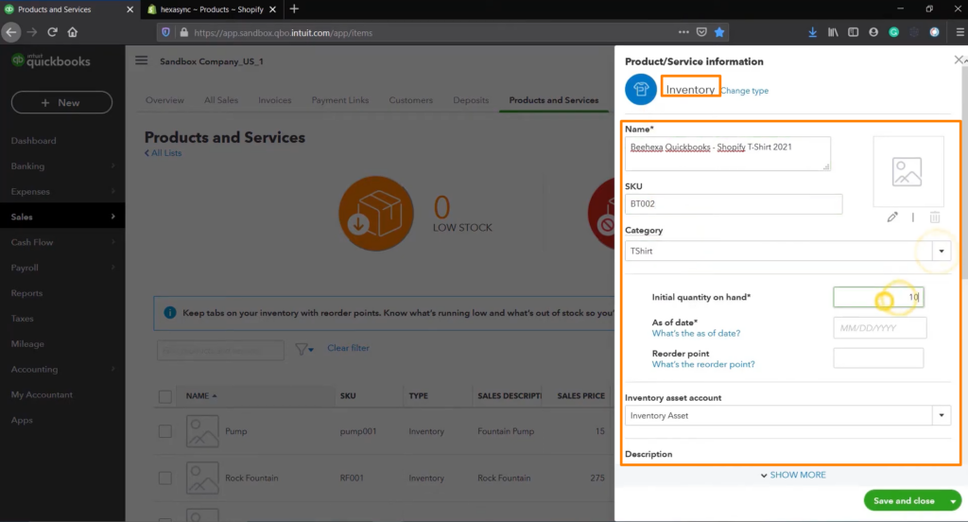Click the Clear filter link
Viewport: 968px width, 522px height.
pos(348,348)
